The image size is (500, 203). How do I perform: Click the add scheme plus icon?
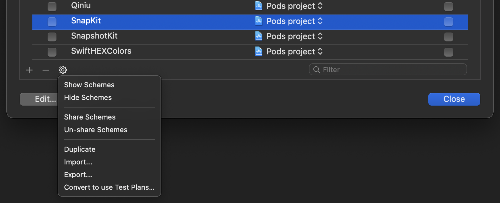(29, 70)
